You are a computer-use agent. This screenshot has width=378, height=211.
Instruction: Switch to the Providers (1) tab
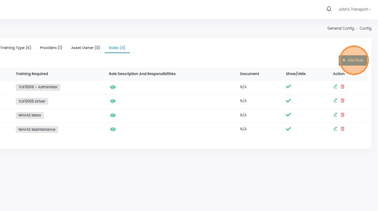pyautogui.click(x=51, y=48)
